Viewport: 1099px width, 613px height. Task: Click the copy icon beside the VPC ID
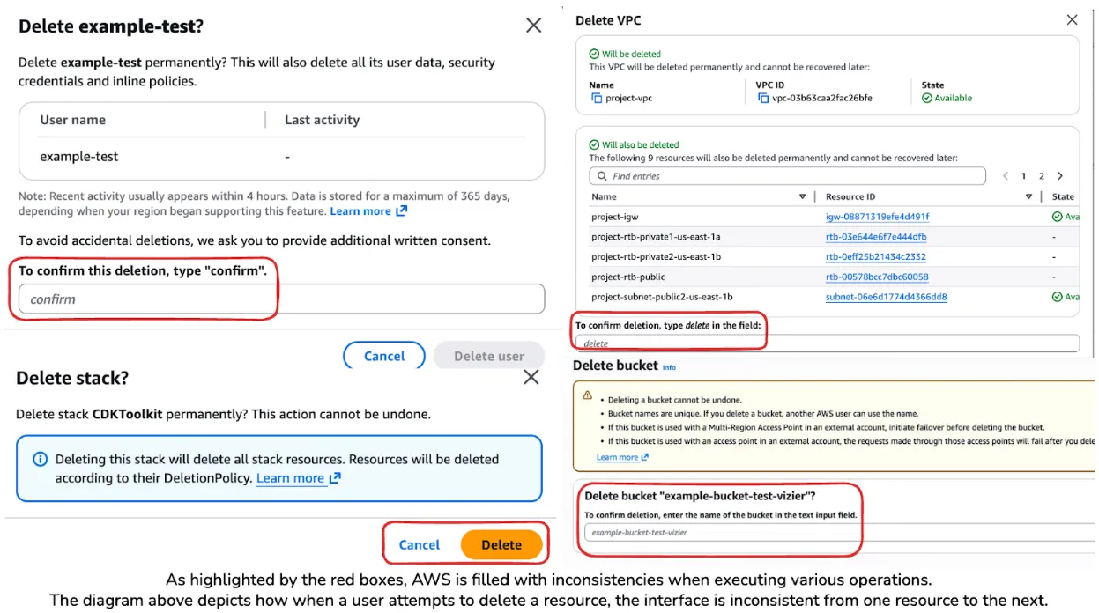pyautogui.click(x=765, y=99)
